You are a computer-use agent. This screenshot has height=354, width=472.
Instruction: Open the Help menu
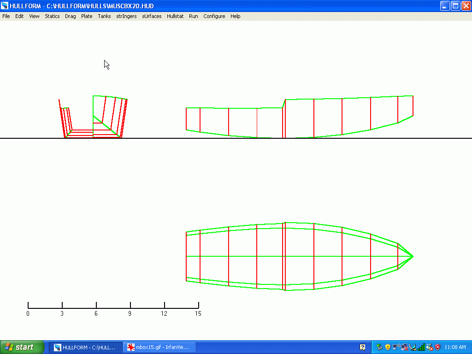tap(235, 16)
